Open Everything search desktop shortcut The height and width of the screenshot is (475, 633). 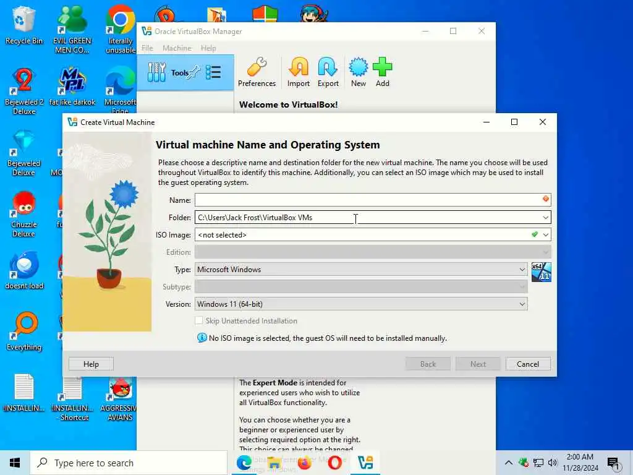click(24, 332)
